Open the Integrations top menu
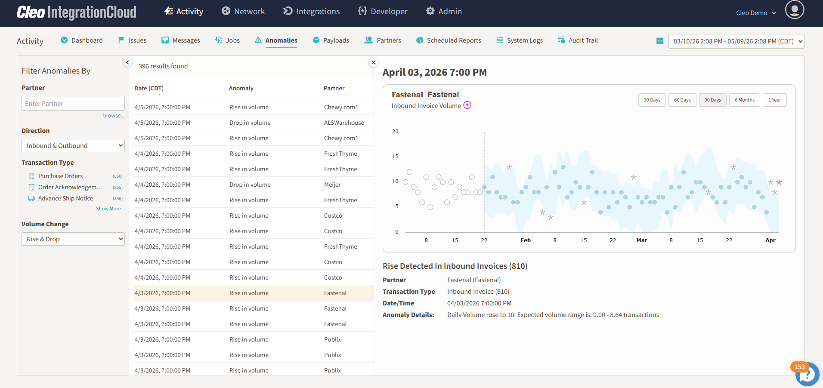Screen dimensions: 823x388 311,12
